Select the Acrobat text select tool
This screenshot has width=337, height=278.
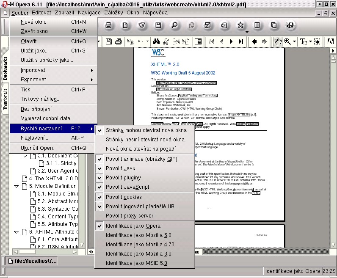click(x=304, y=41)
